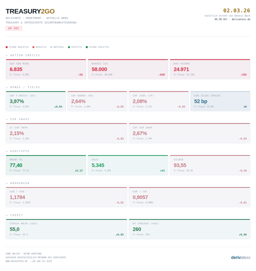Collapse the Credit section arrow
This screenshot has width=256, height=271.
(7, 215)
